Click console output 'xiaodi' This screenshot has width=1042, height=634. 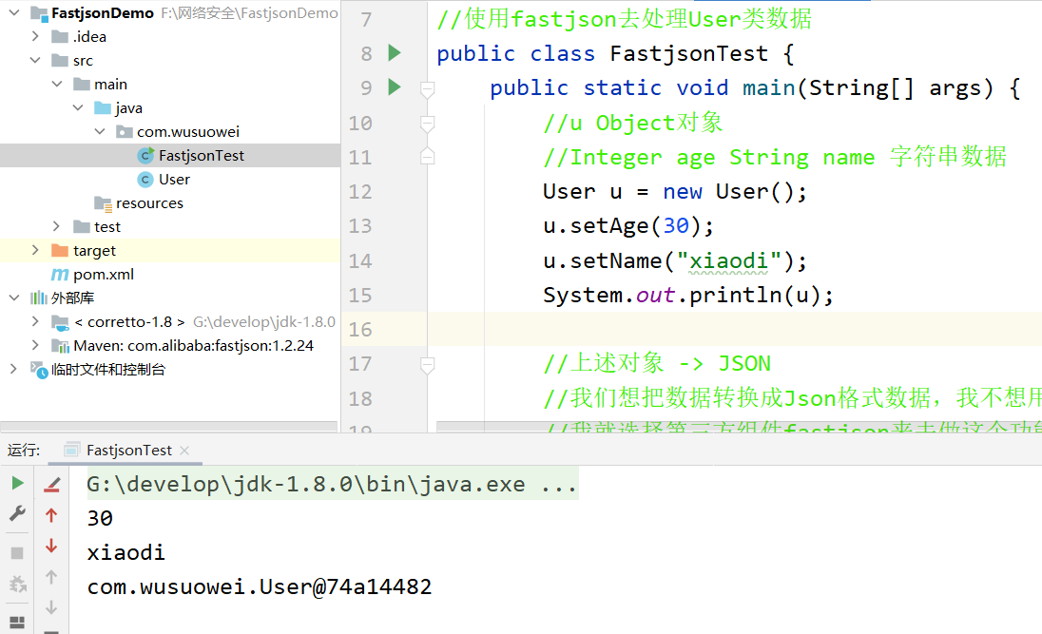125,553
